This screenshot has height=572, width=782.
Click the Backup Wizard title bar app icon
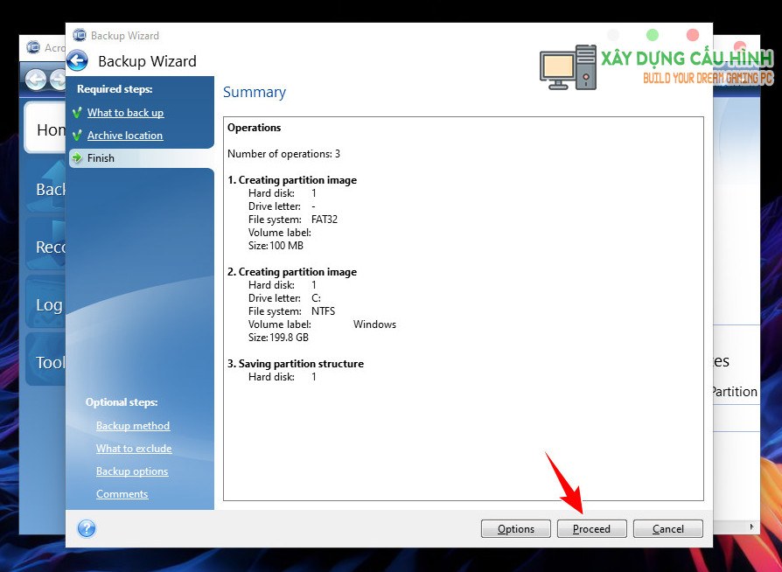(80, 36)
